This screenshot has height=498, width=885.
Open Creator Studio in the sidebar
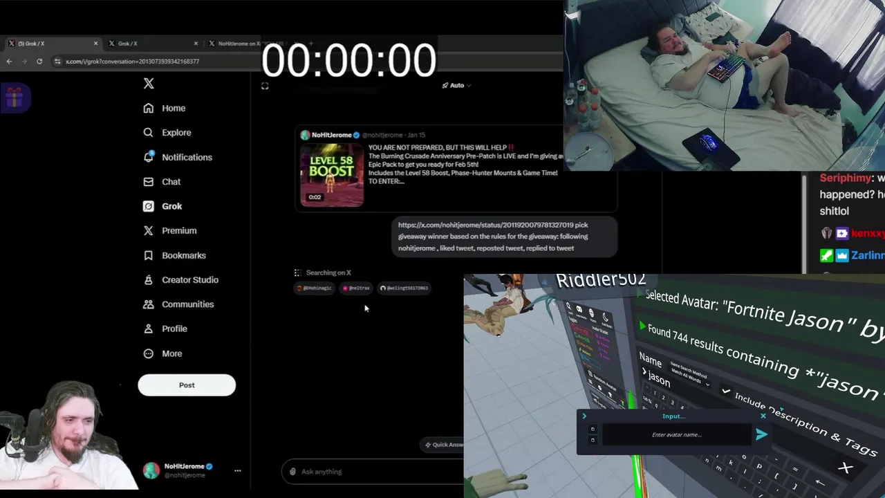(x=180, y=279)
